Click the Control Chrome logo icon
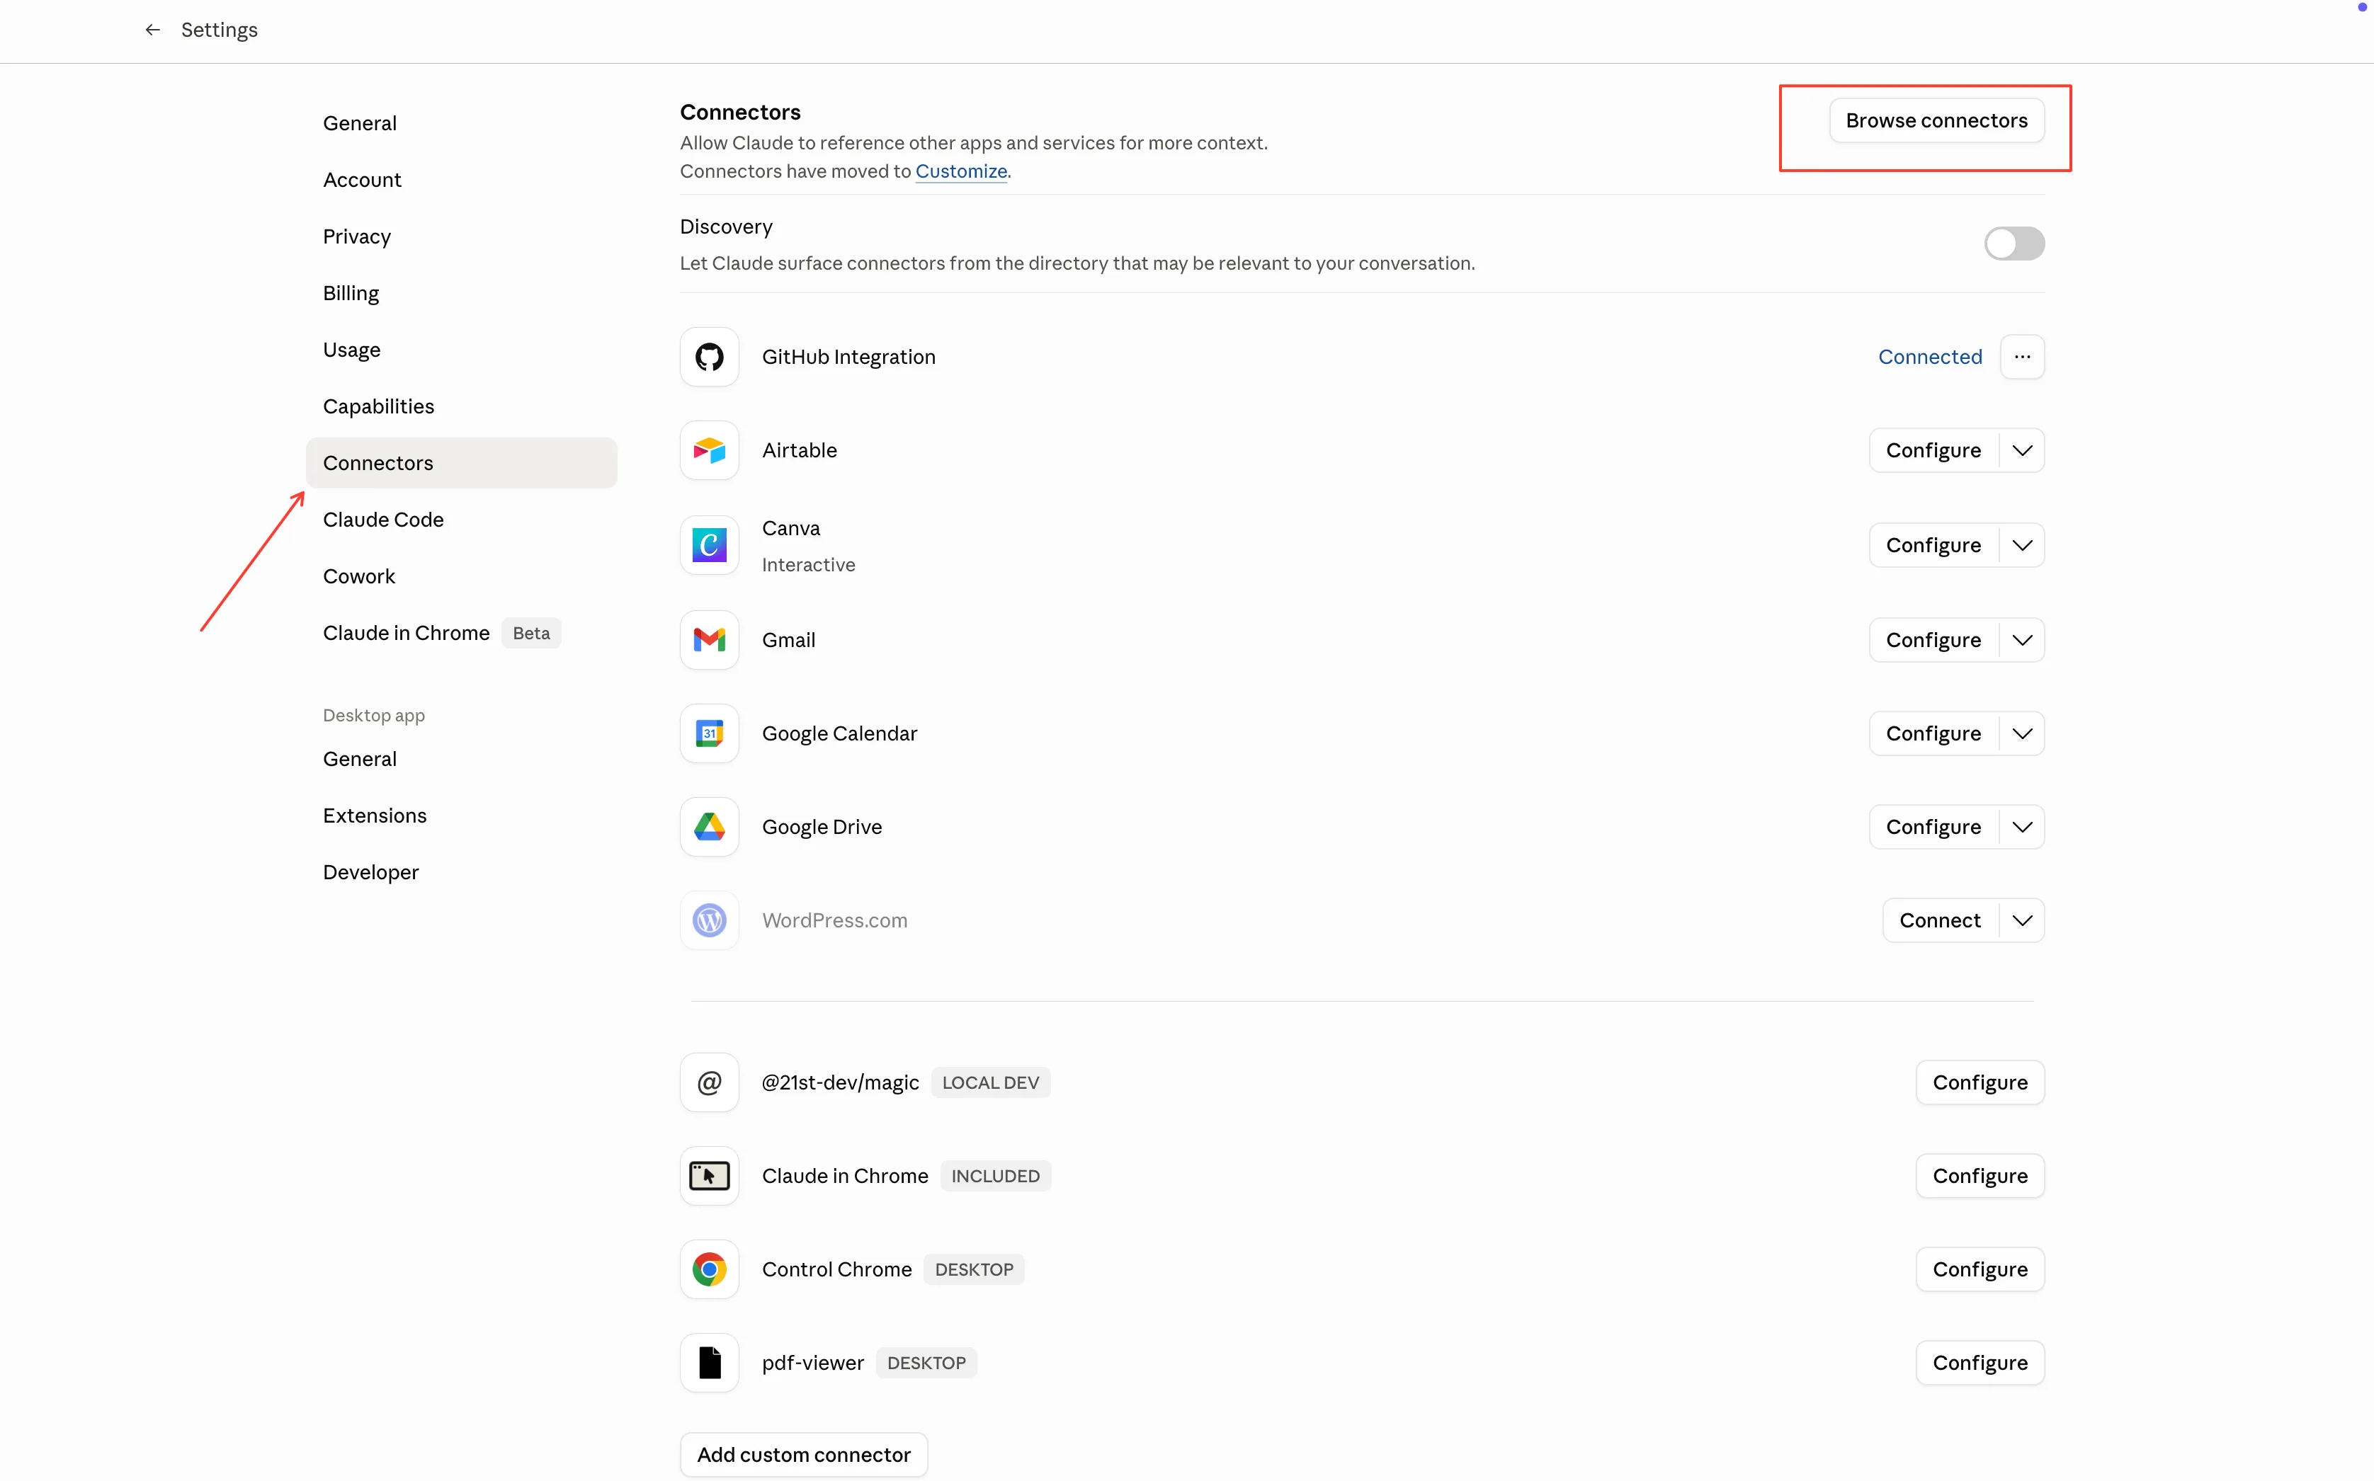This screenshot has height=1481, width=2374. pos(710,1269)
